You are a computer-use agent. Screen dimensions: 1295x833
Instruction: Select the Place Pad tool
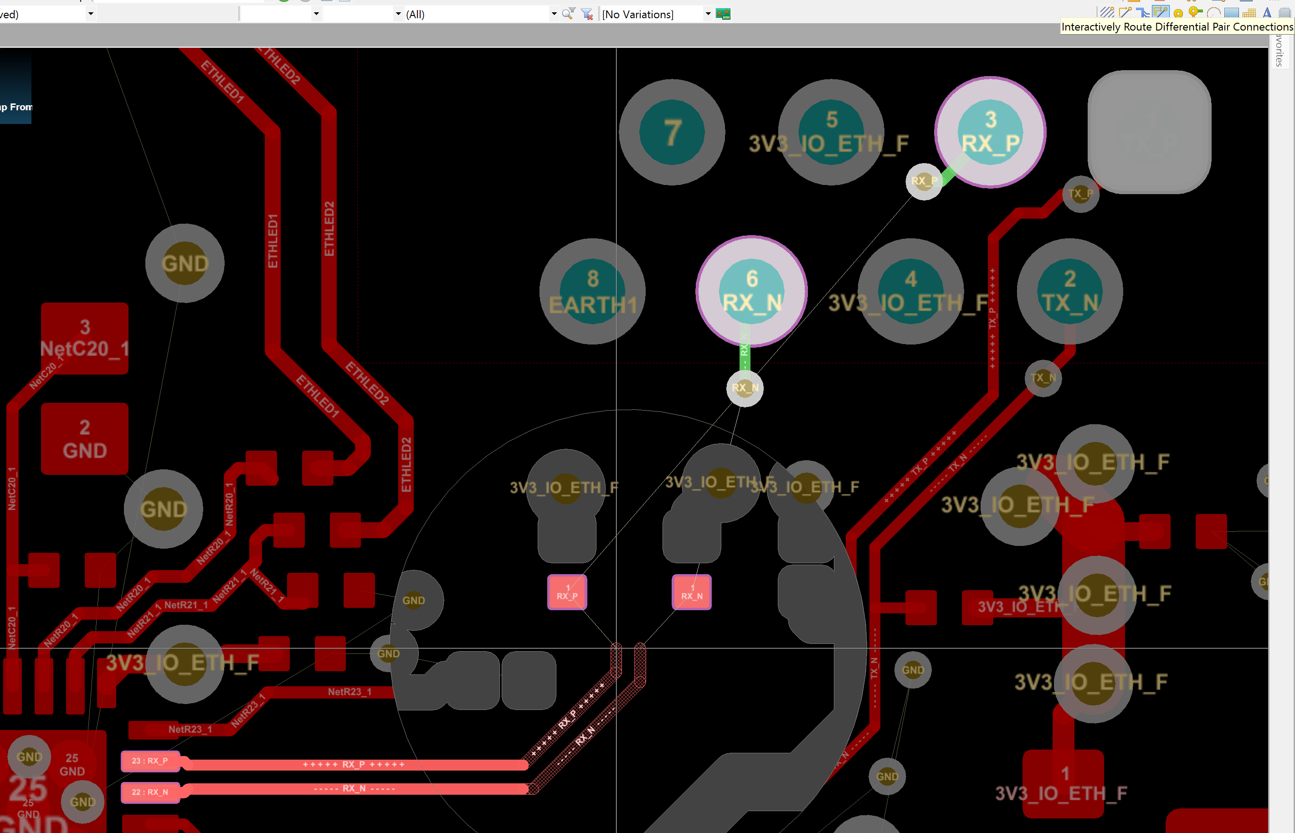pos(1178,14)
